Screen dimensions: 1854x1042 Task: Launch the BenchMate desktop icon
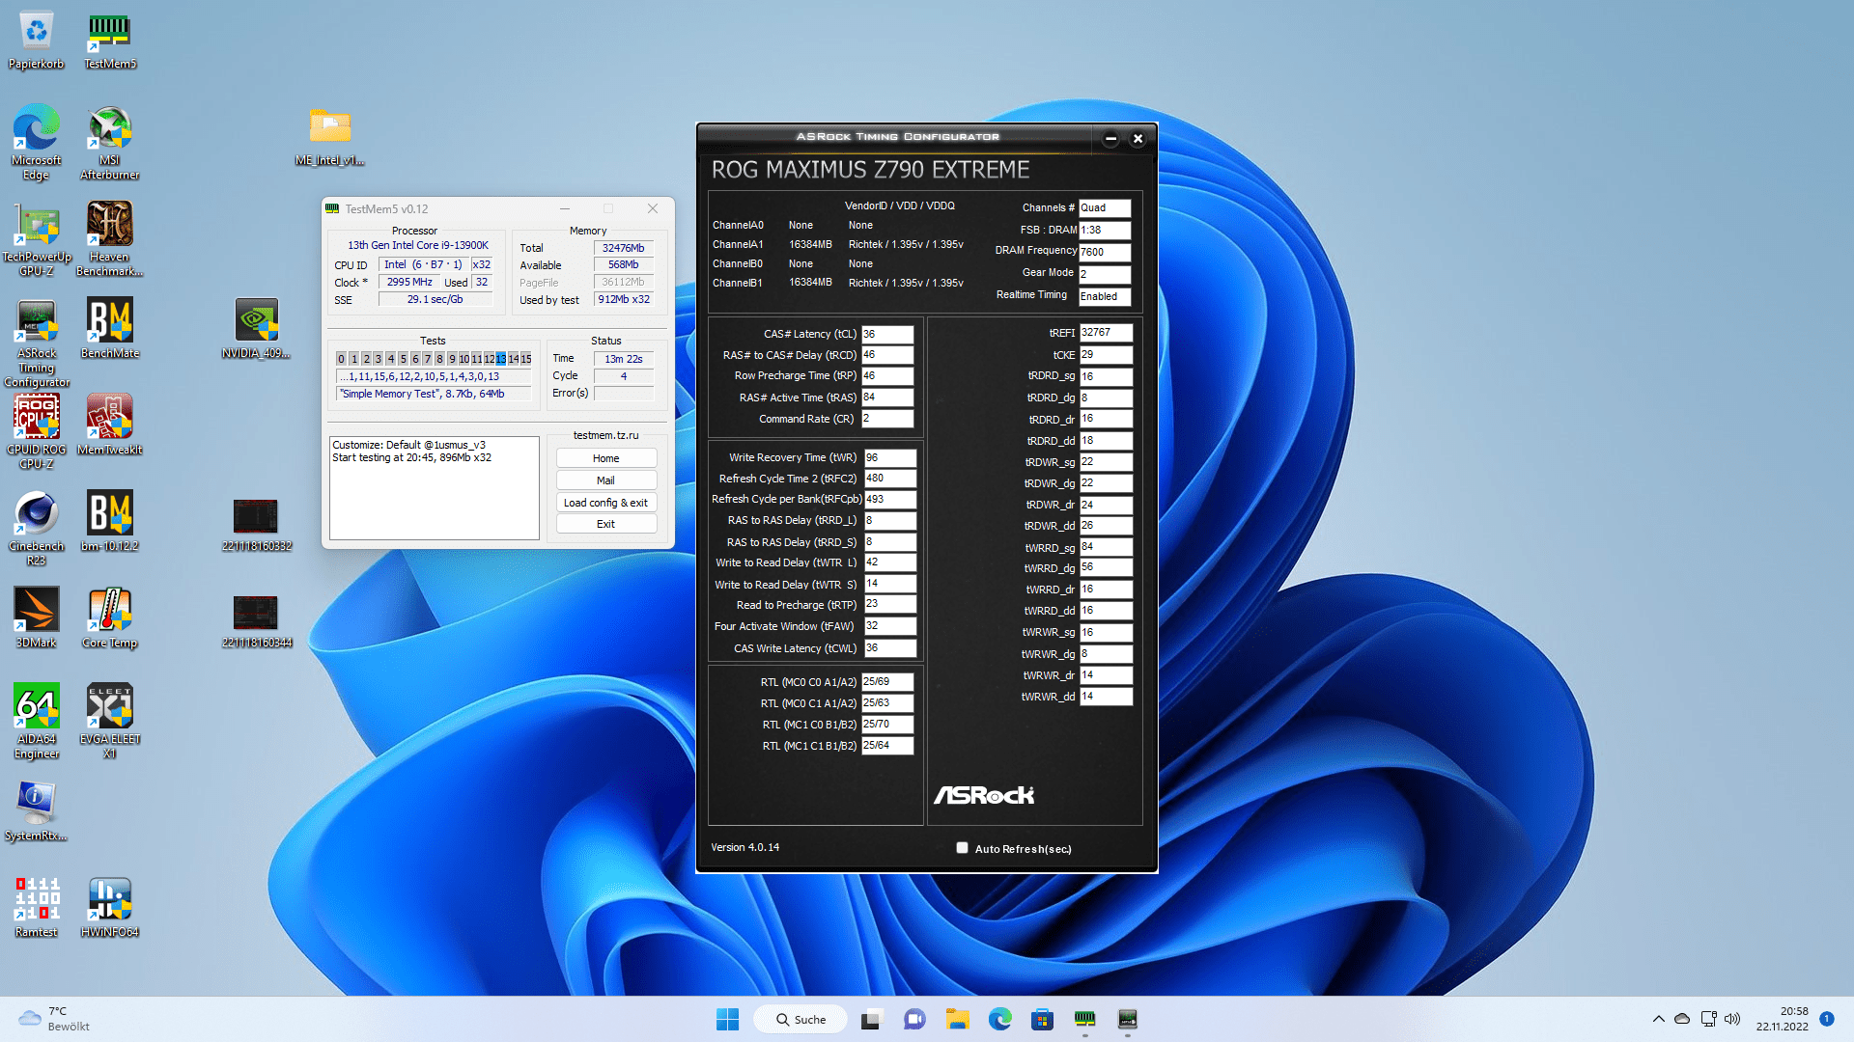[109, 329]
